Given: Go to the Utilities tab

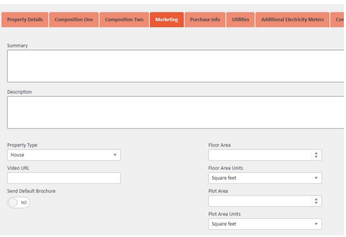Looking at the screenshot, I should [x=241, y=20].
